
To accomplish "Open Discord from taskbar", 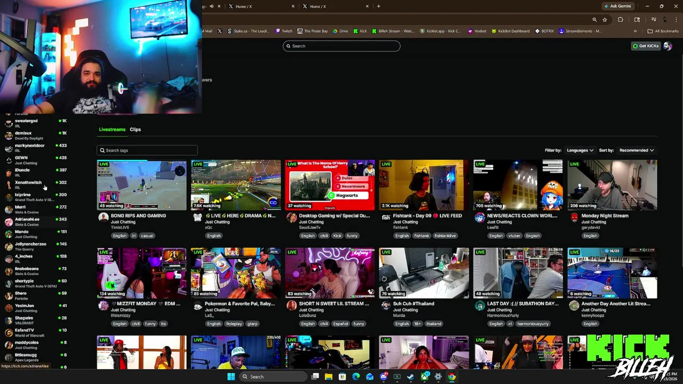I will pos(383,377).
